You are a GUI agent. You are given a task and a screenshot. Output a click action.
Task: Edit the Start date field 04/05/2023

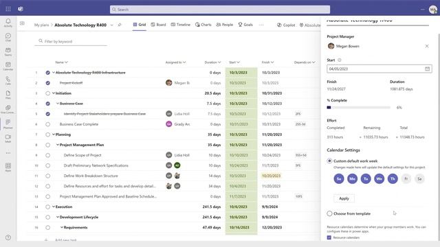[x=379, y=69]
